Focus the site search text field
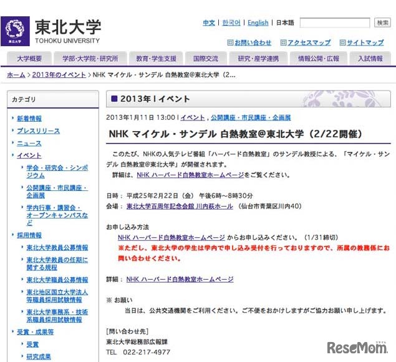The image size is (396, 362). tap(335, 22)
